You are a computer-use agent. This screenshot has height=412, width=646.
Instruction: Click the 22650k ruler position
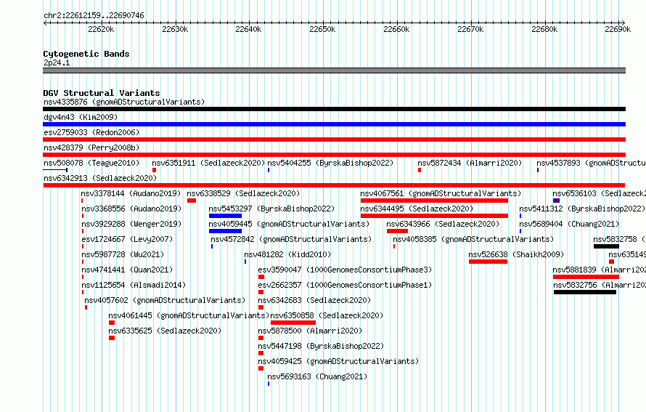click(322, 29)
